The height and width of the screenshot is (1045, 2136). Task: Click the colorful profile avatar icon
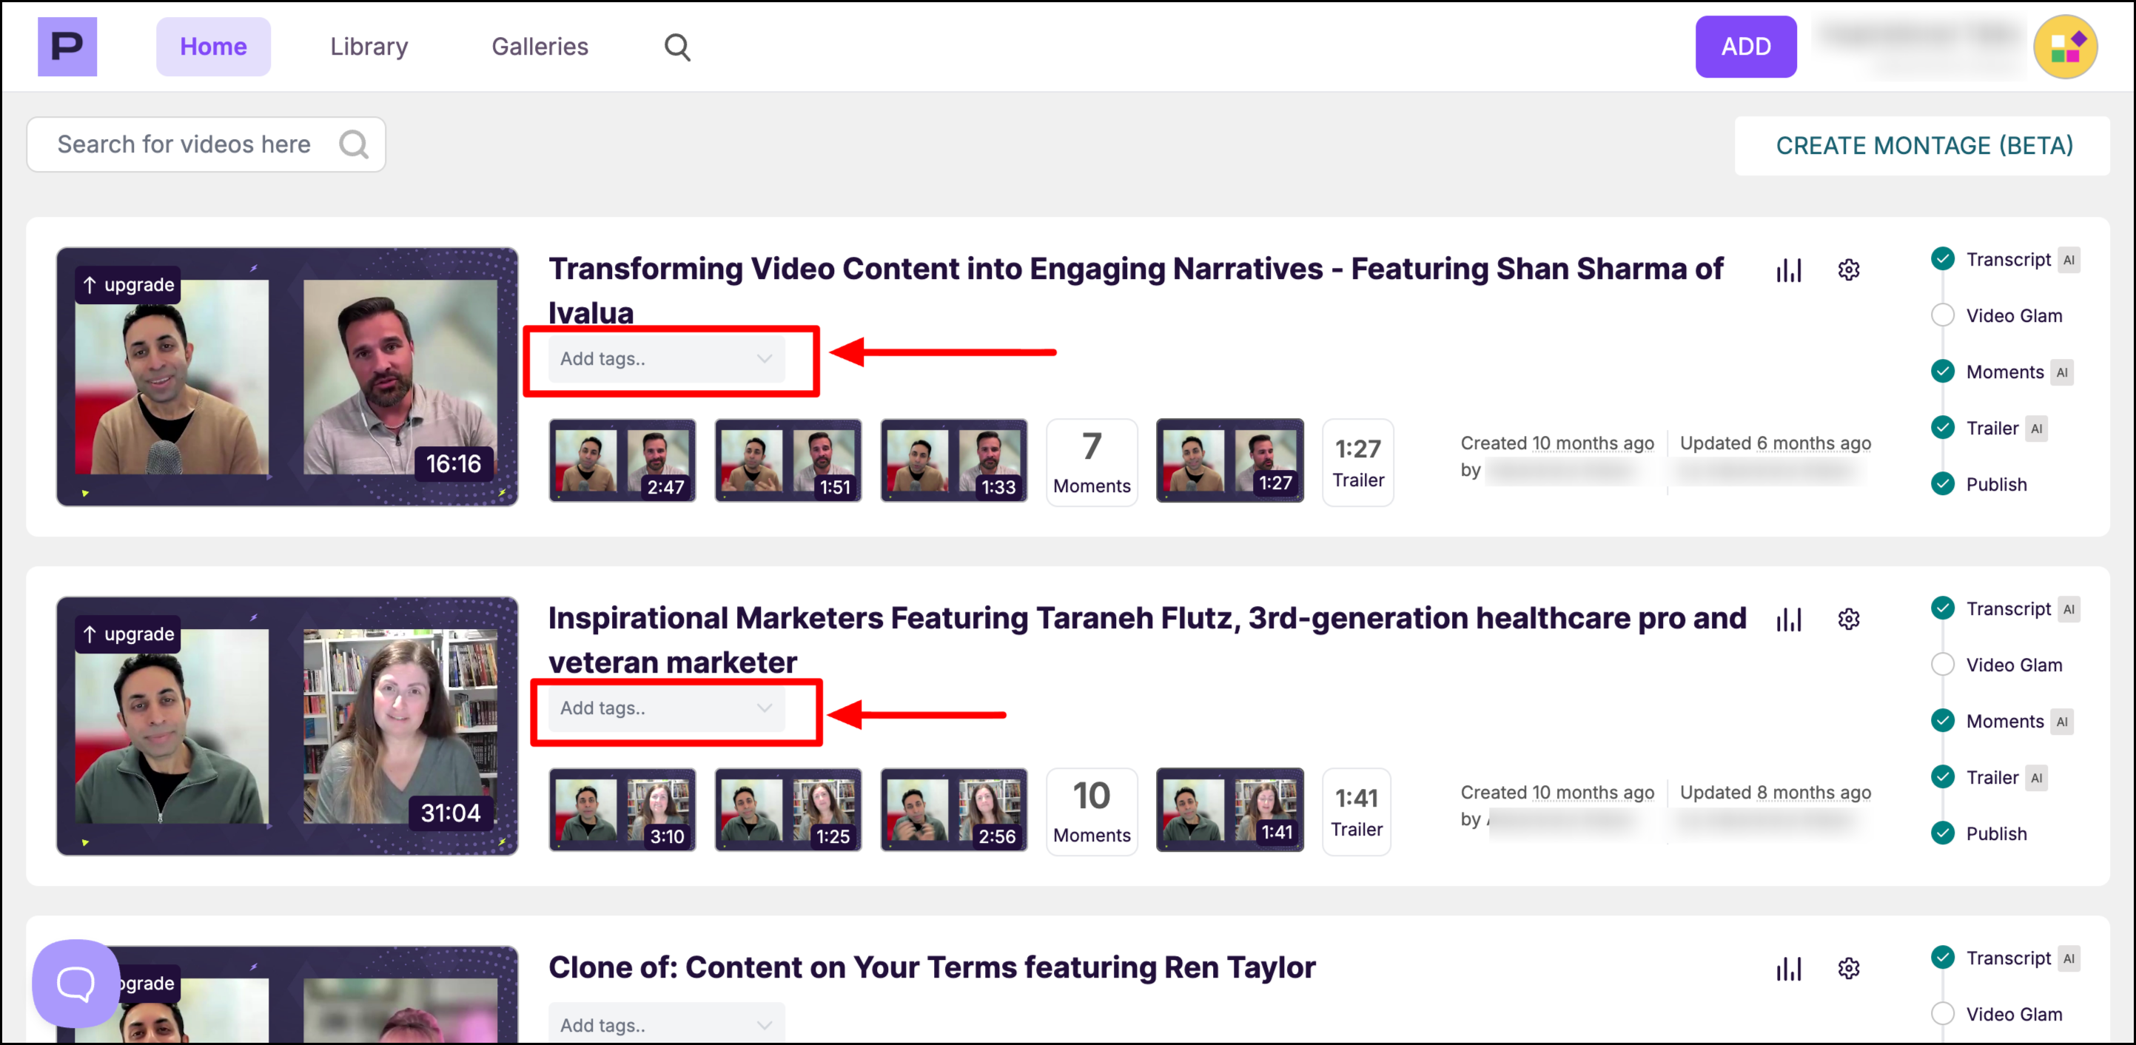pos(2064,47)
